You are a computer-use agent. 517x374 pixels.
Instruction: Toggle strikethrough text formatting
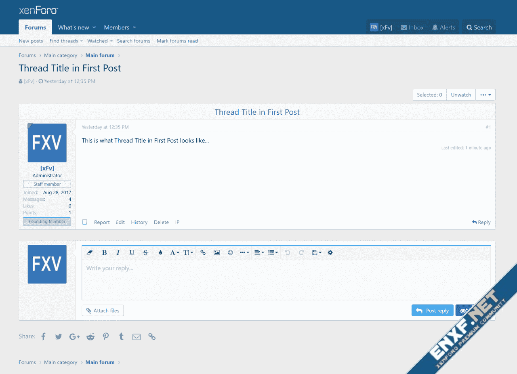(145, 252)
